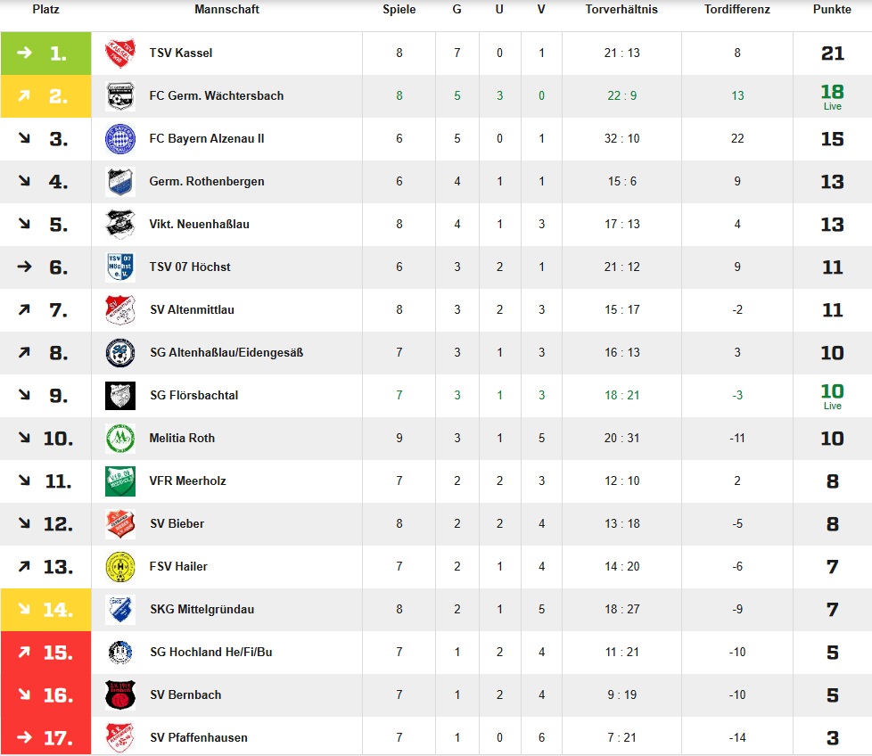The height and width of the screenshot is (756, 872).
Task: Click the Tordifferenz column header
Action: (x=736, y=10)
